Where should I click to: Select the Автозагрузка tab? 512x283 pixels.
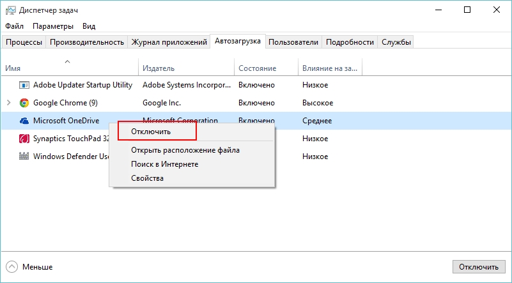tap(238, 41)
